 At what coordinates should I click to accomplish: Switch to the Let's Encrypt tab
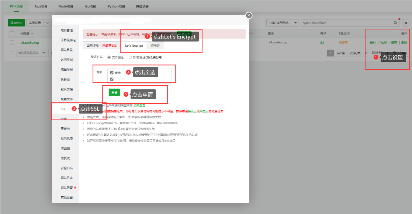click(134, 46)
